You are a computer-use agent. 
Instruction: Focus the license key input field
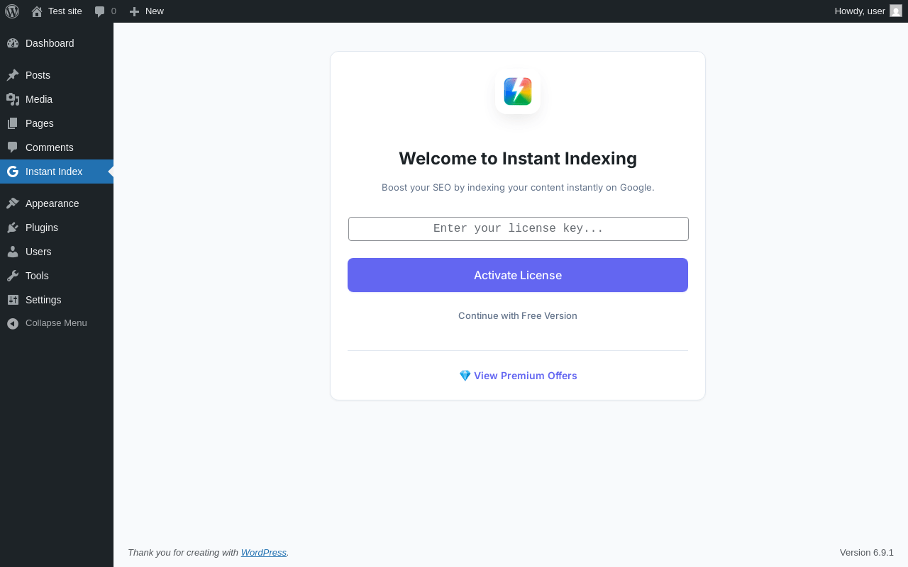(519, 229)
